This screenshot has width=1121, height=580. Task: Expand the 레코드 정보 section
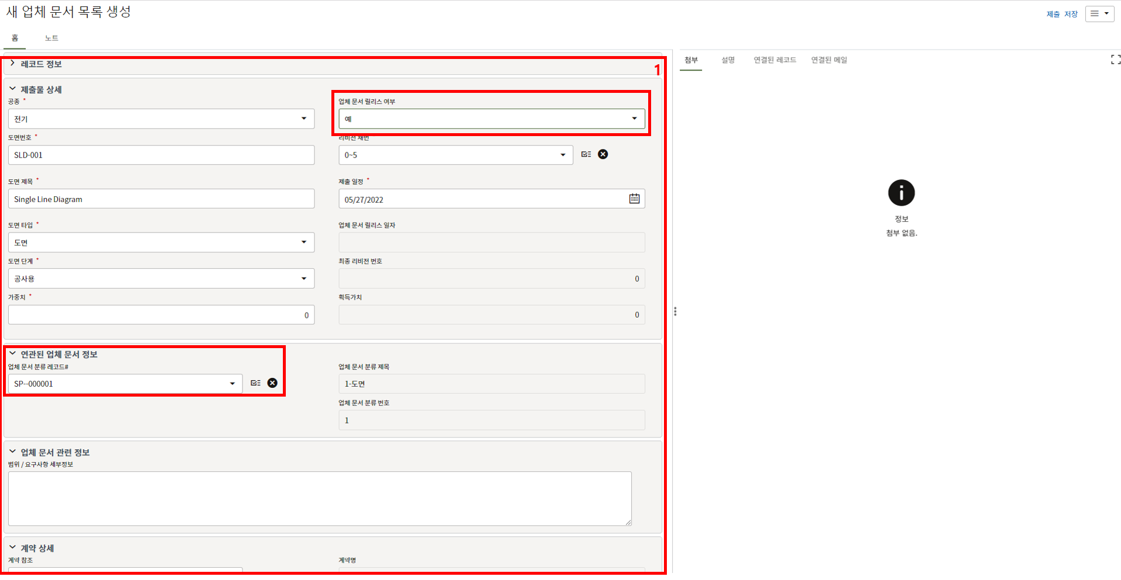pyautogui.click(x=13, y=64)
